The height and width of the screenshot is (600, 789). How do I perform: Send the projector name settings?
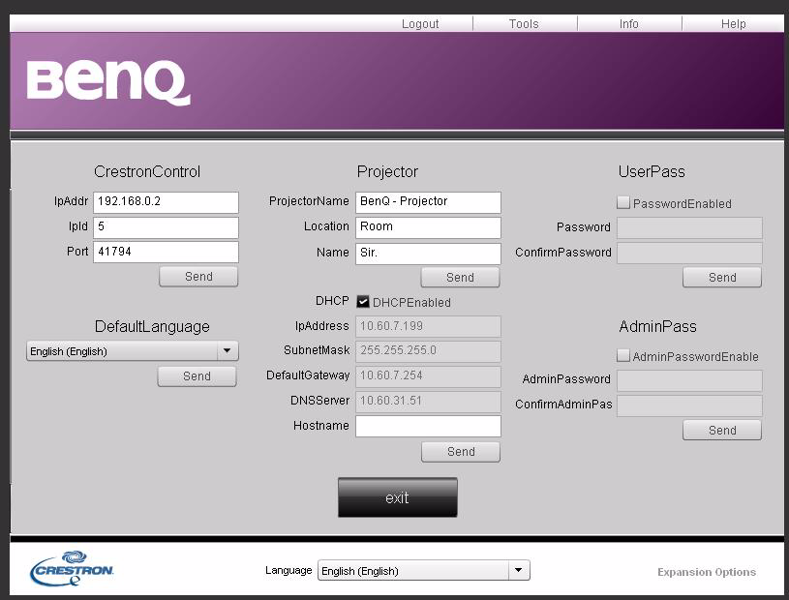(461, 277)
